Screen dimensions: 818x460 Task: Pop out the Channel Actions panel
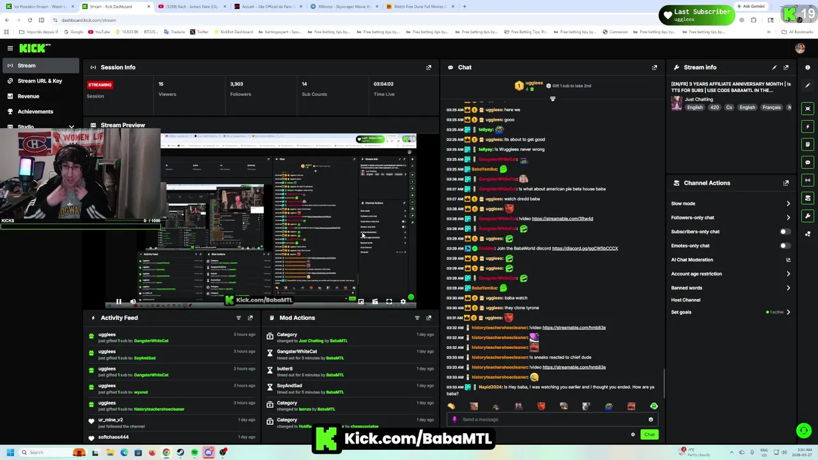pos(786,183)
